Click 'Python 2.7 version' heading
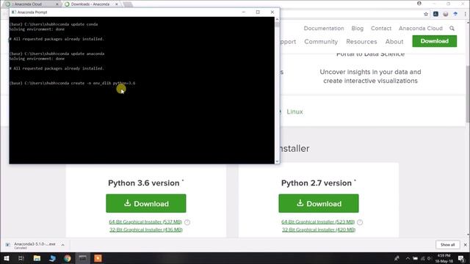The image size is (470, 264). (x=317, y=183)
